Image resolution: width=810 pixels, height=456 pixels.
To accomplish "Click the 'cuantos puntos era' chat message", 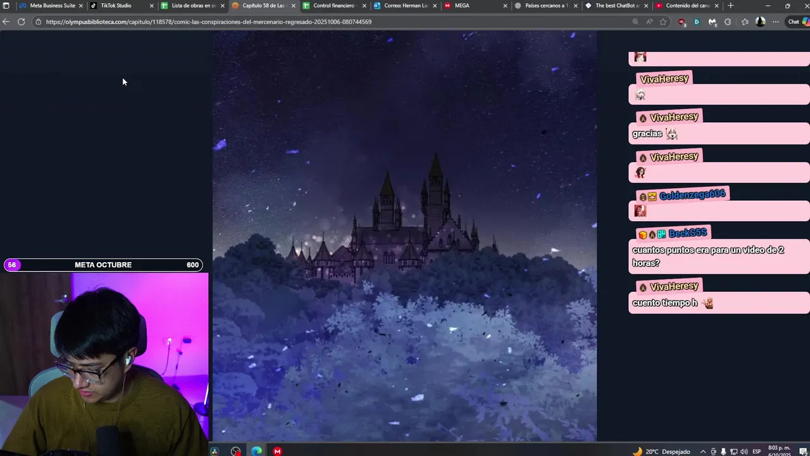I will pyautogui.click(x=719, y=256).
